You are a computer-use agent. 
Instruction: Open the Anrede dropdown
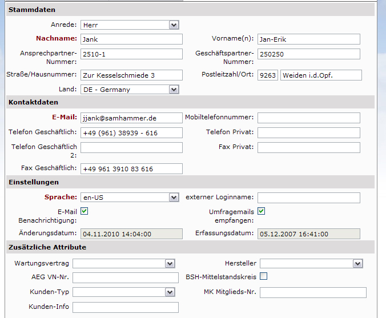[x=130, y=25]
